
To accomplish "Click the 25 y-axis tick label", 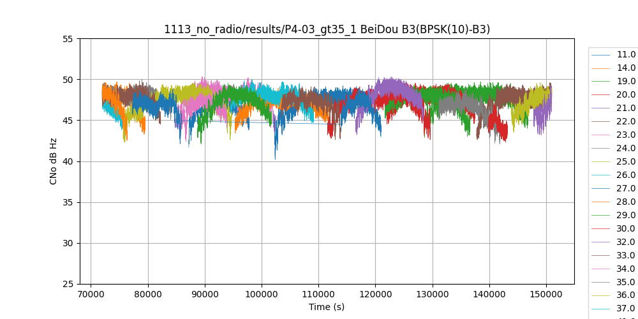I will (68, 284).
